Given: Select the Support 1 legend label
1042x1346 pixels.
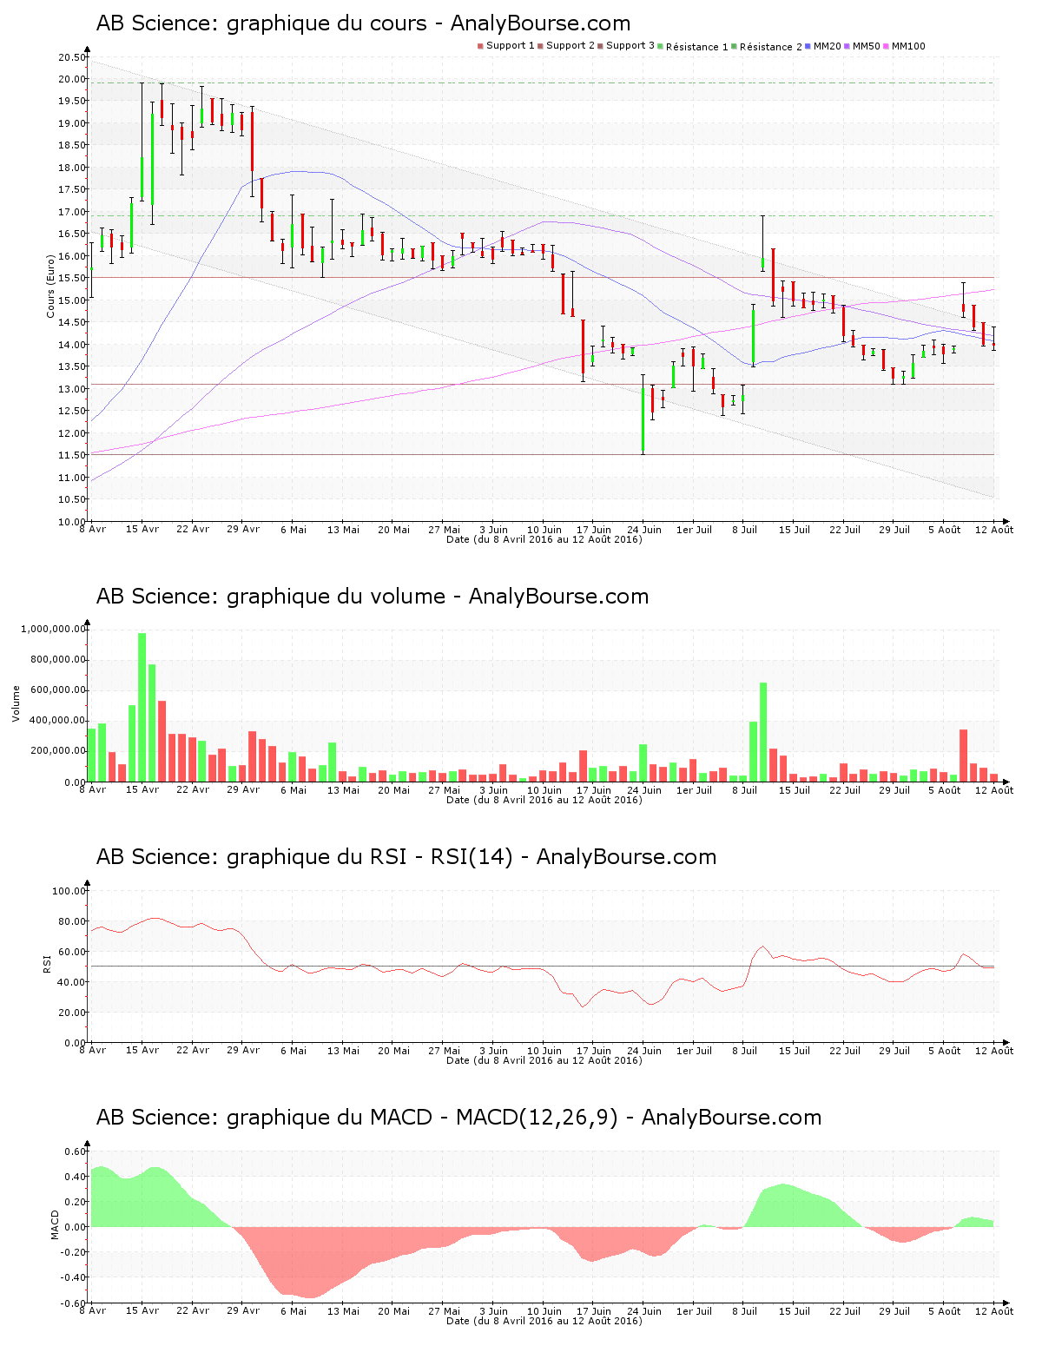Looking at the screenshot, I should [x=511, y=46].
